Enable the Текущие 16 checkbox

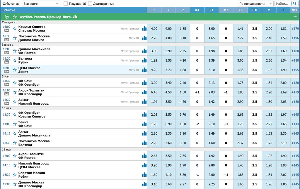coord(66,4)
